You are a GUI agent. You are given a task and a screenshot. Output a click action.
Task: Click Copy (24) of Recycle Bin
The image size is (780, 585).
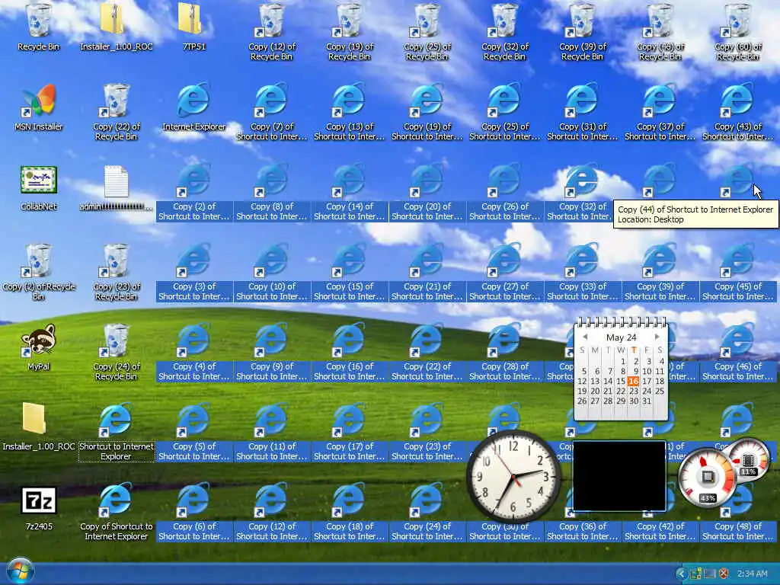coord(116,352)
